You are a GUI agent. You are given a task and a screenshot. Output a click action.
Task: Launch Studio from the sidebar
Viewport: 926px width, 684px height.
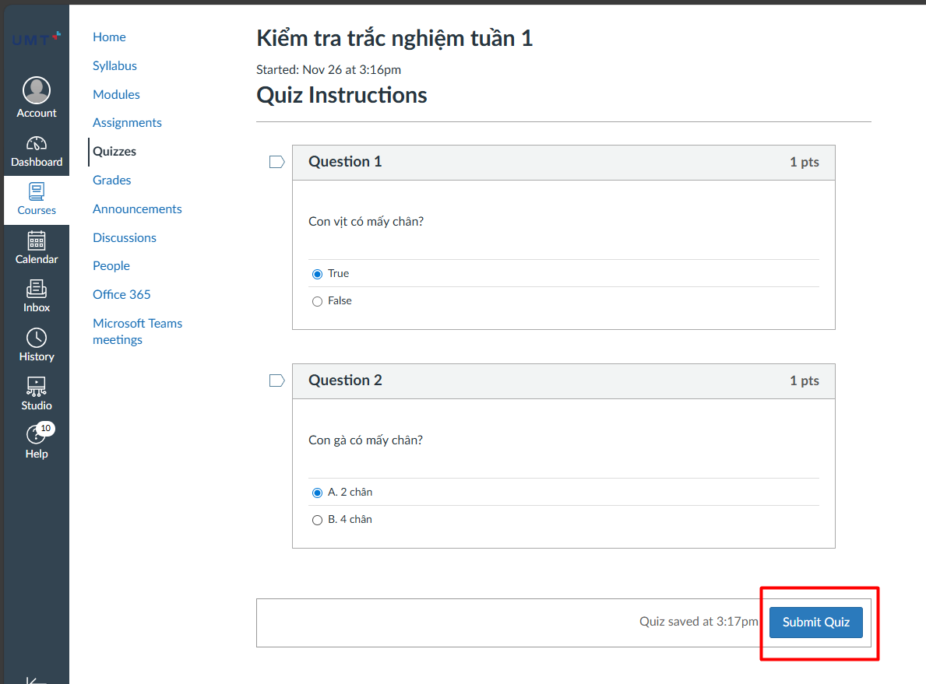[x=37, y=387]
